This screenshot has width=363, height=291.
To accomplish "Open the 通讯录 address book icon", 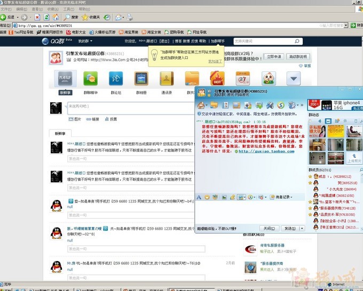I will 167,78.
